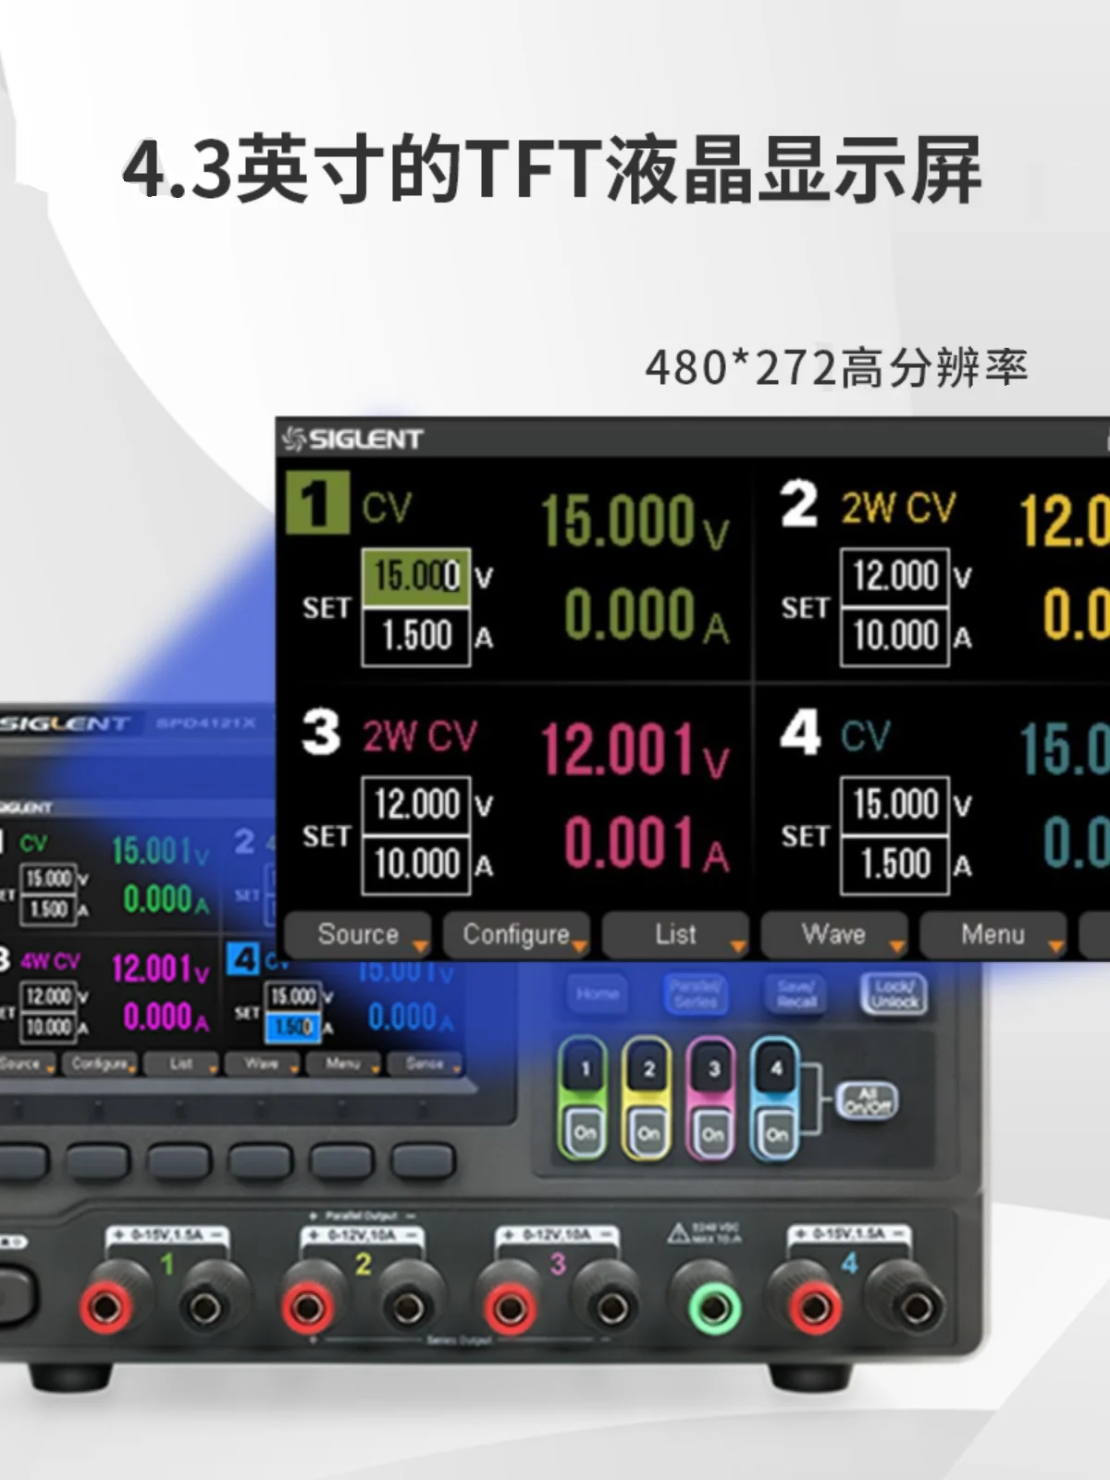Click the warning triangle above the ground terminal
The width and height of the screenshot is (1110, 1480).
click(679, 1232)
